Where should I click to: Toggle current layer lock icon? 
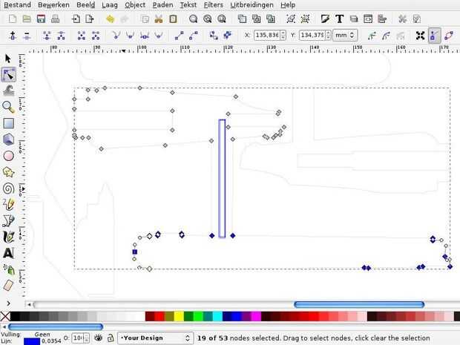point(111,338)
